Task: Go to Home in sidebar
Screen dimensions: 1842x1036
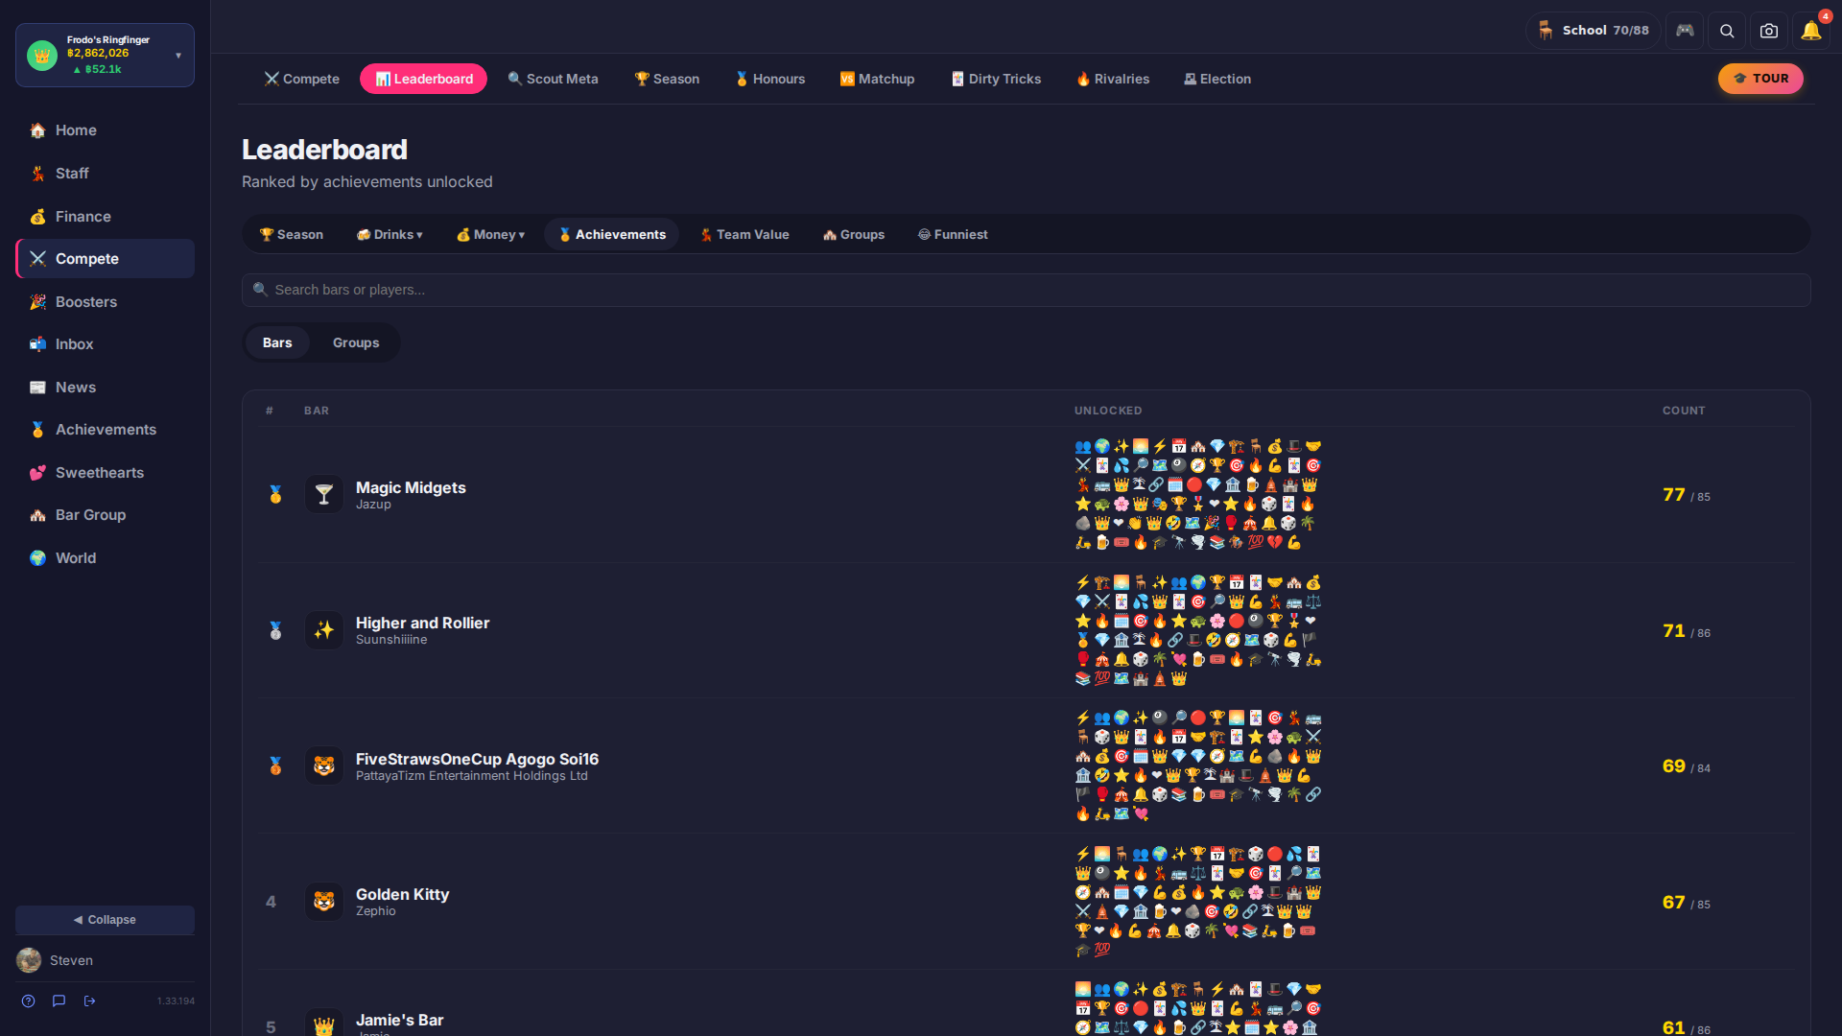Action: 105,130
